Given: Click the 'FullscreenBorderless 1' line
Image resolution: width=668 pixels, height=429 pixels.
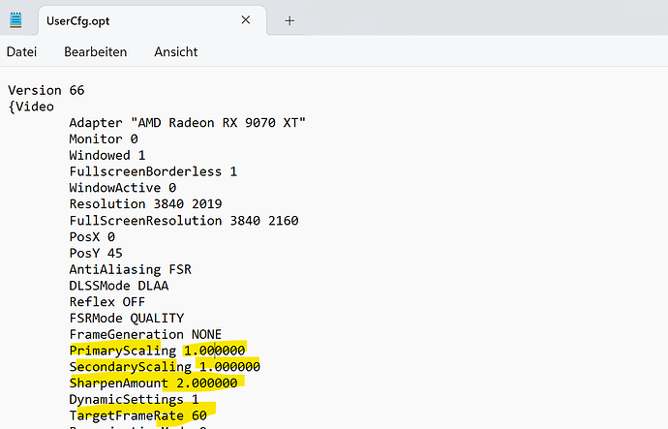Looking at the screenshot, I should (x=153, y=171).
